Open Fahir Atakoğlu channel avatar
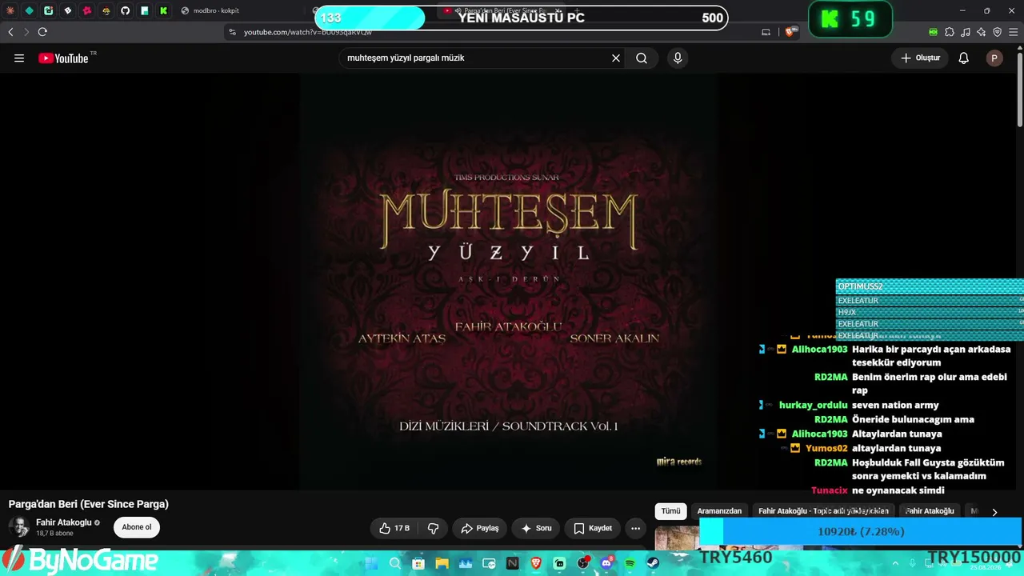 (19, 527)
